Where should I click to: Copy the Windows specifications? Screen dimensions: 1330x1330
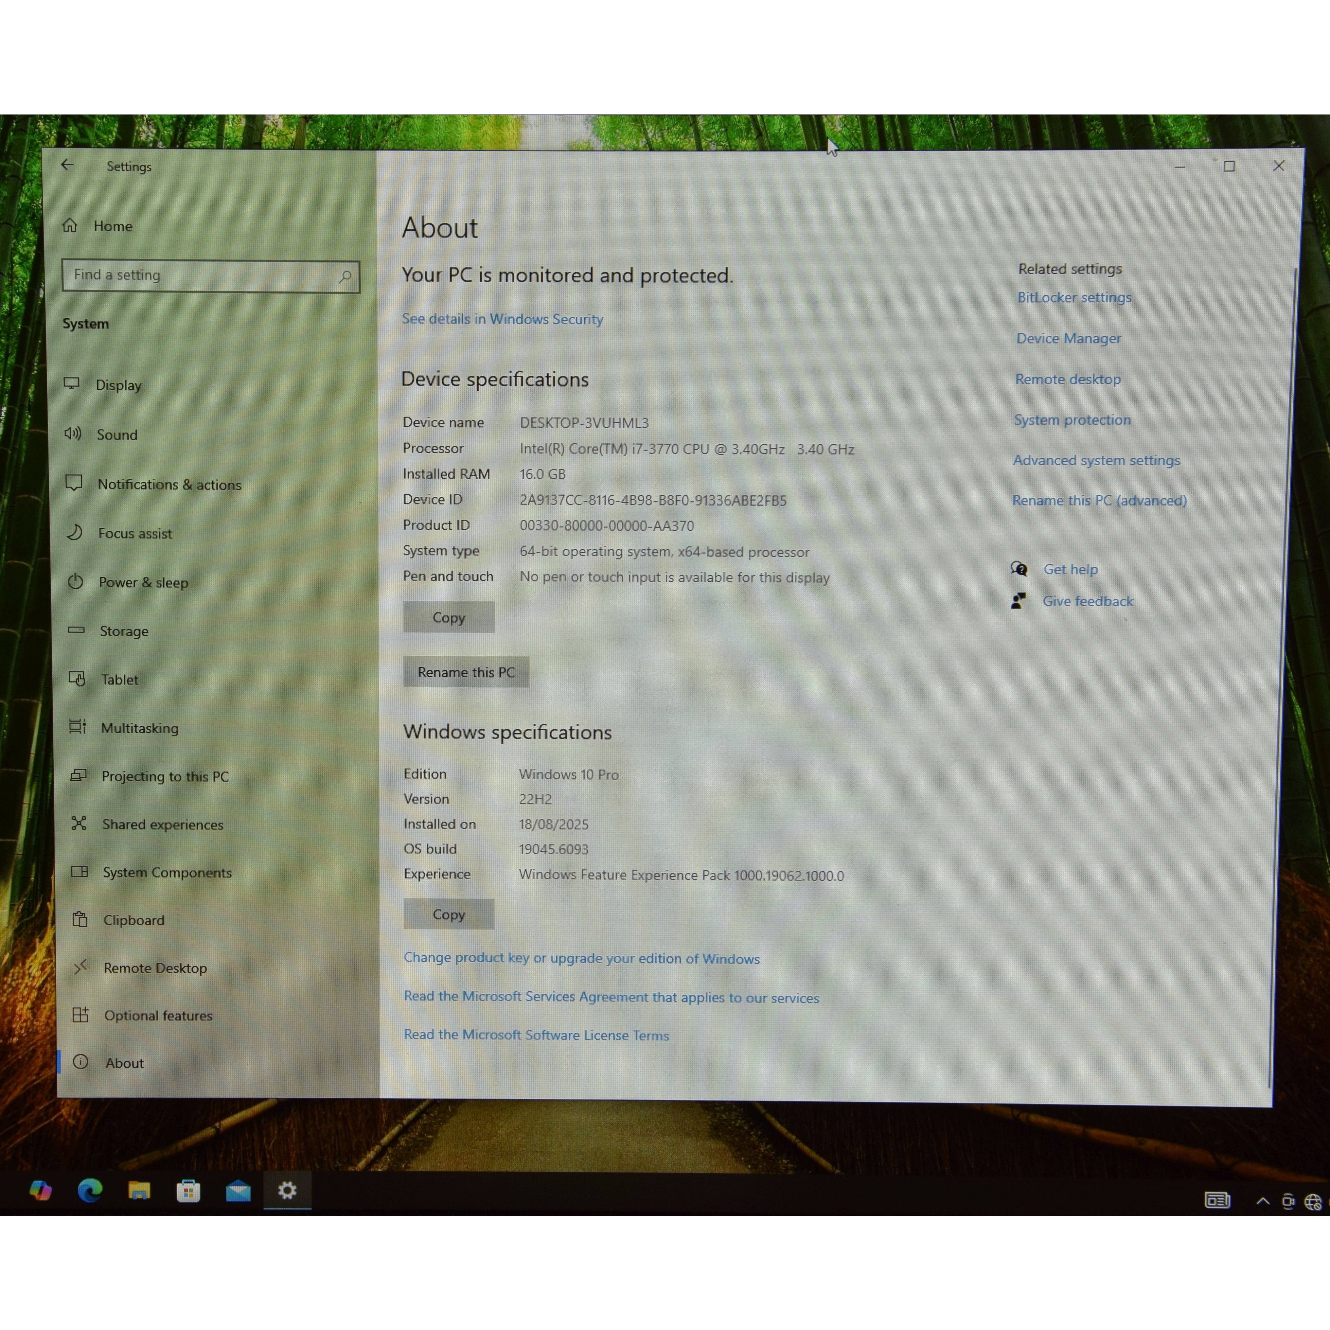[449, 914]
